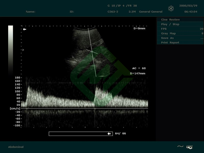This screenshot has width=204, height=153.
Task: Click the 64/ 66 frame counter
Action: point(120,133)
